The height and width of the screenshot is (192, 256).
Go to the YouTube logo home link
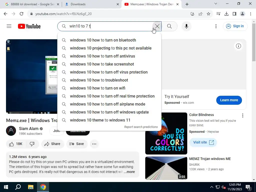click(29, 26)
